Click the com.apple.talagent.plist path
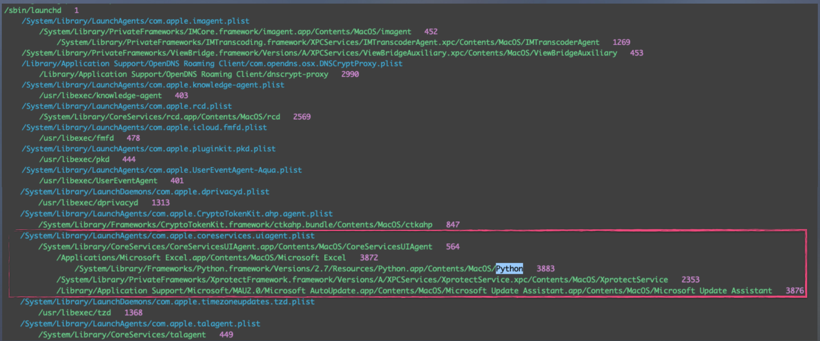This screenshot has width=820, height=341. [x=140, y=324]
